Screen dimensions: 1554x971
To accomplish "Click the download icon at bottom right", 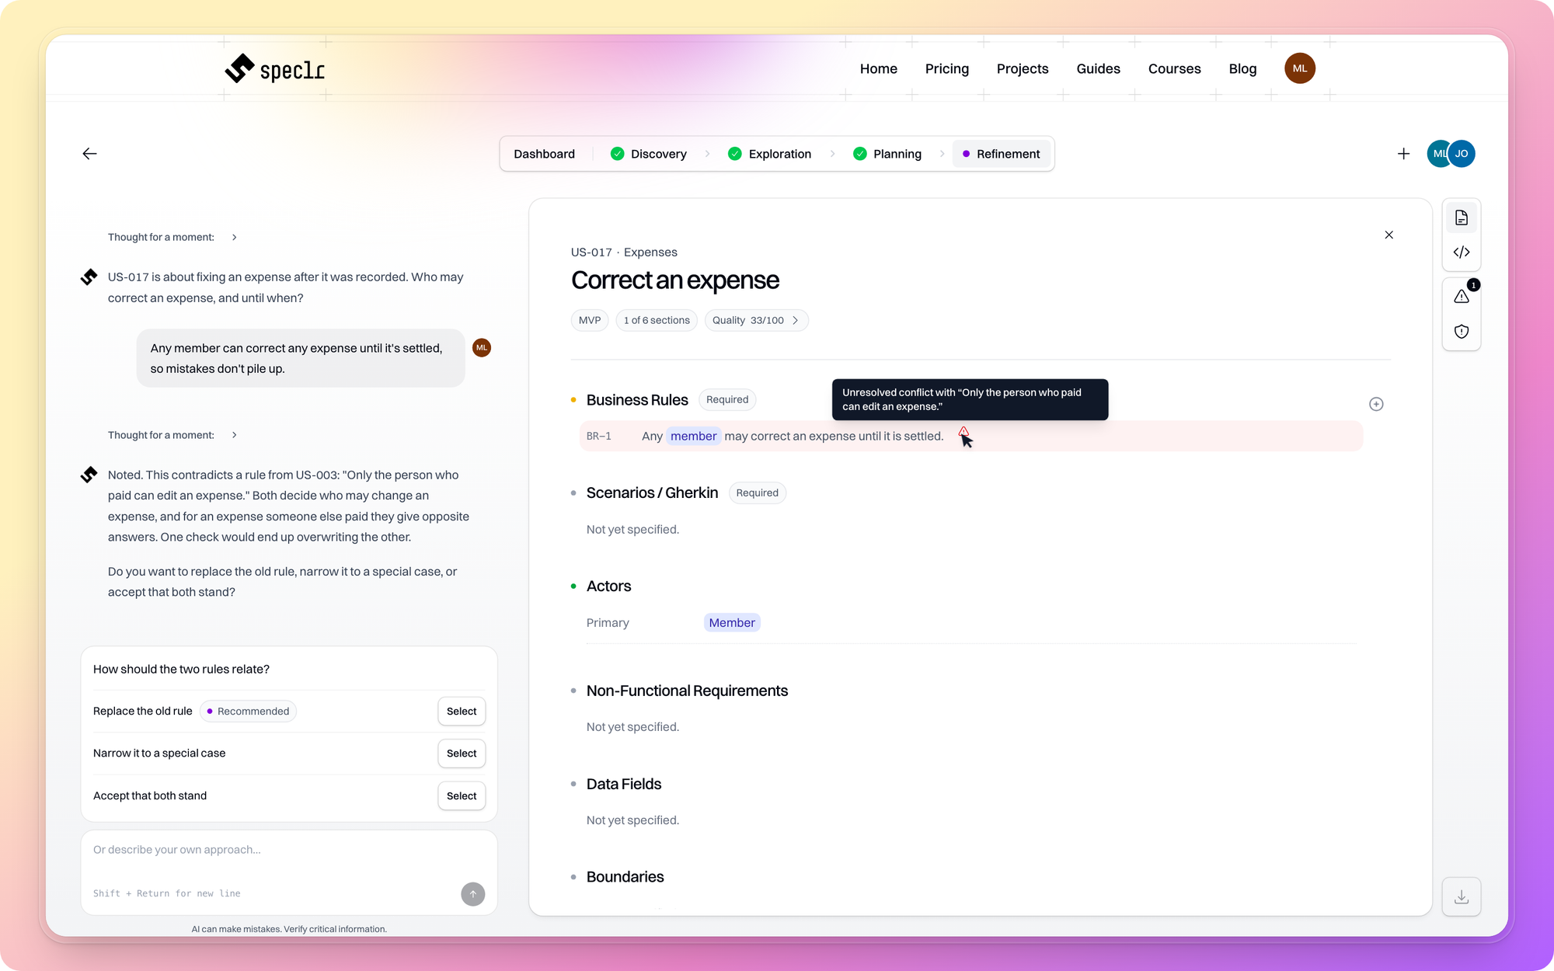I will click(1462, 896).
